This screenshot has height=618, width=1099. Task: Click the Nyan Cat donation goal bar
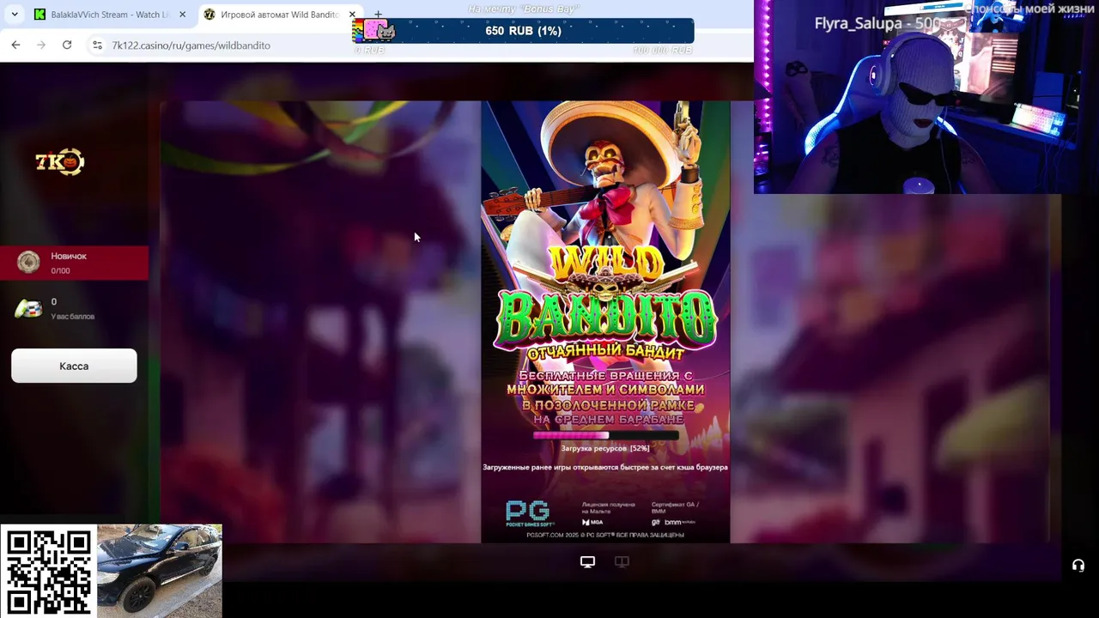pos(523,31)
